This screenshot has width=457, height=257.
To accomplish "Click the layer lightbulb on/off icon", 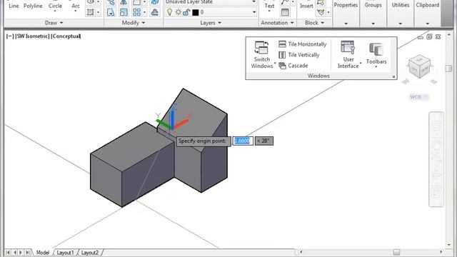I will pos(170,12).
